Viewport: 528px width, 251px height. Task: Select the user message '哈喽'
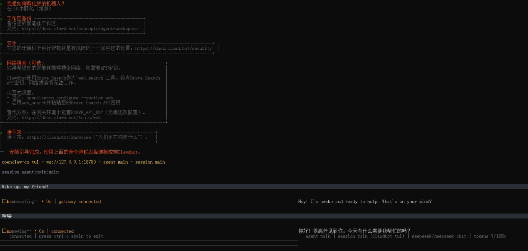click(x=7, y=216)
